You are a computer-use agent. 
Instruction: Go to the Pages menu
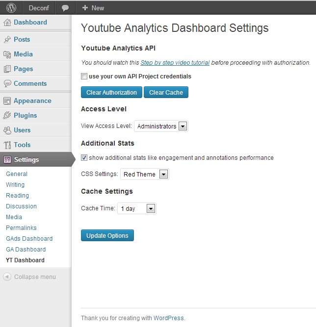tap(24, 69)
